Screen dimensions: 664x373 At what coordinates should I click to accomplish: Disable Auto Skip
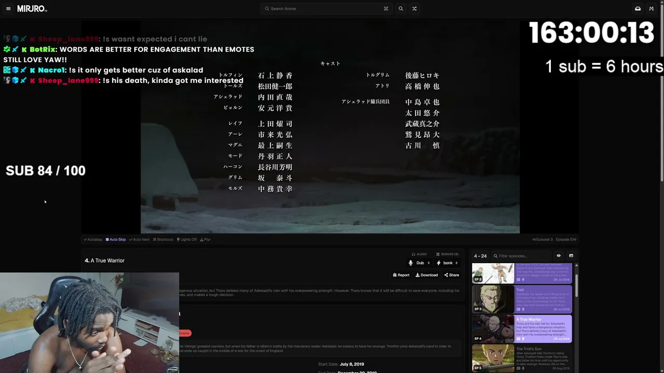[x=116, y=239]
